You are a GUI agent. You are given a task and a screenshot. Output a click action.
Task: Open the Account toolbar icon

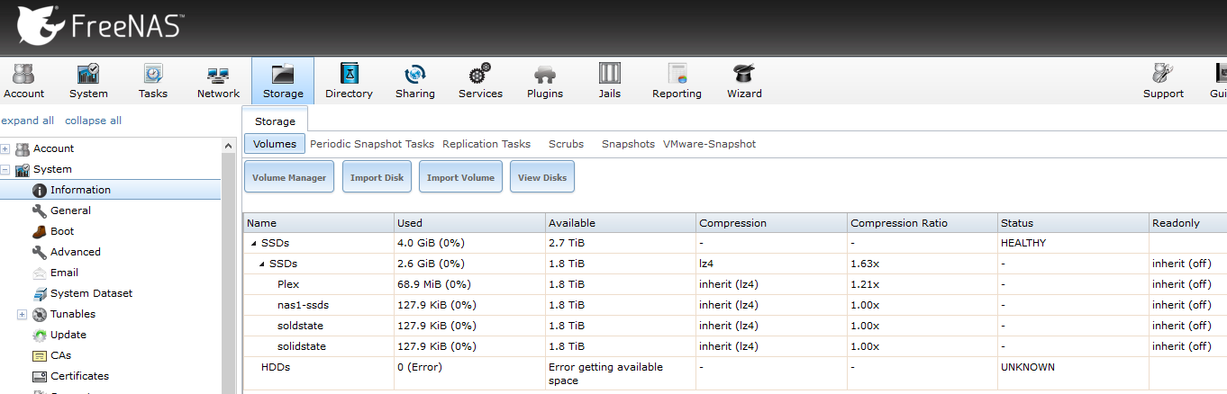click(23, 81)
